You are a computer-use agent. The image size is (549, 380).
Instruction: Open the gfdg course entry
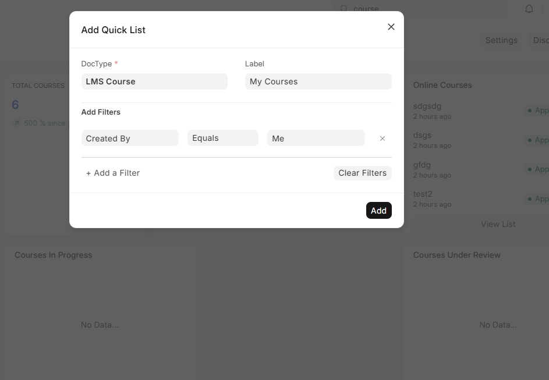click(x=422, y=165)
